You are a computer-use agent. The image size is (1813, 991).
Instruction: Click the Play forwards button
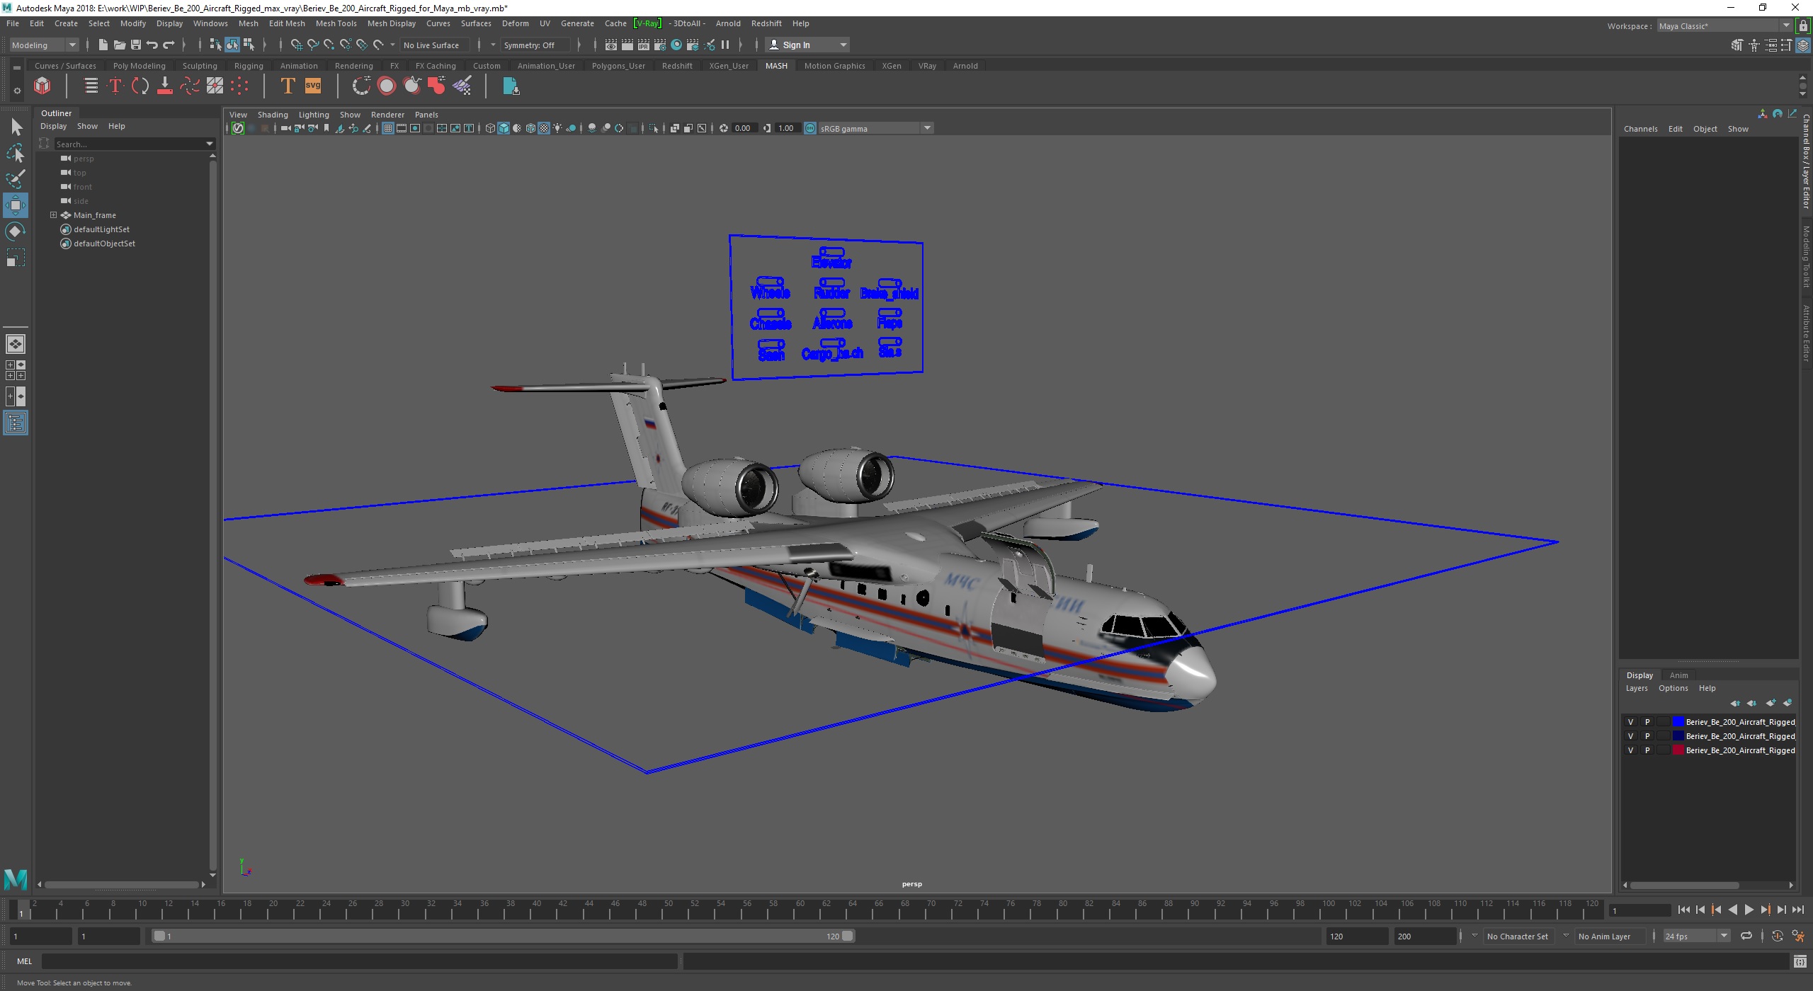point(1749,910)
